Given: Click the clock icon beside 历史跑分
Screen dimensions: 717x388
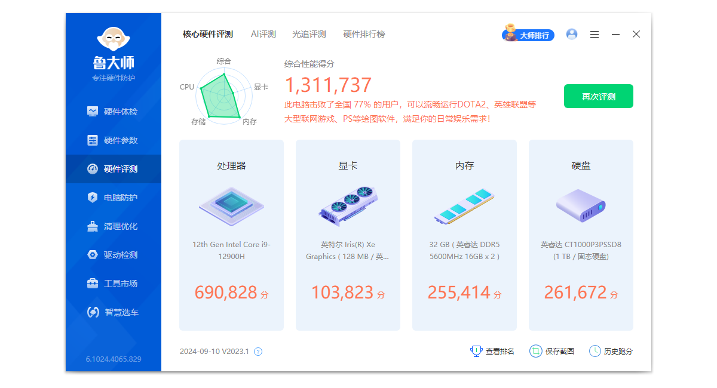Looking at the screenshot, I should click(x=595, y=351).
